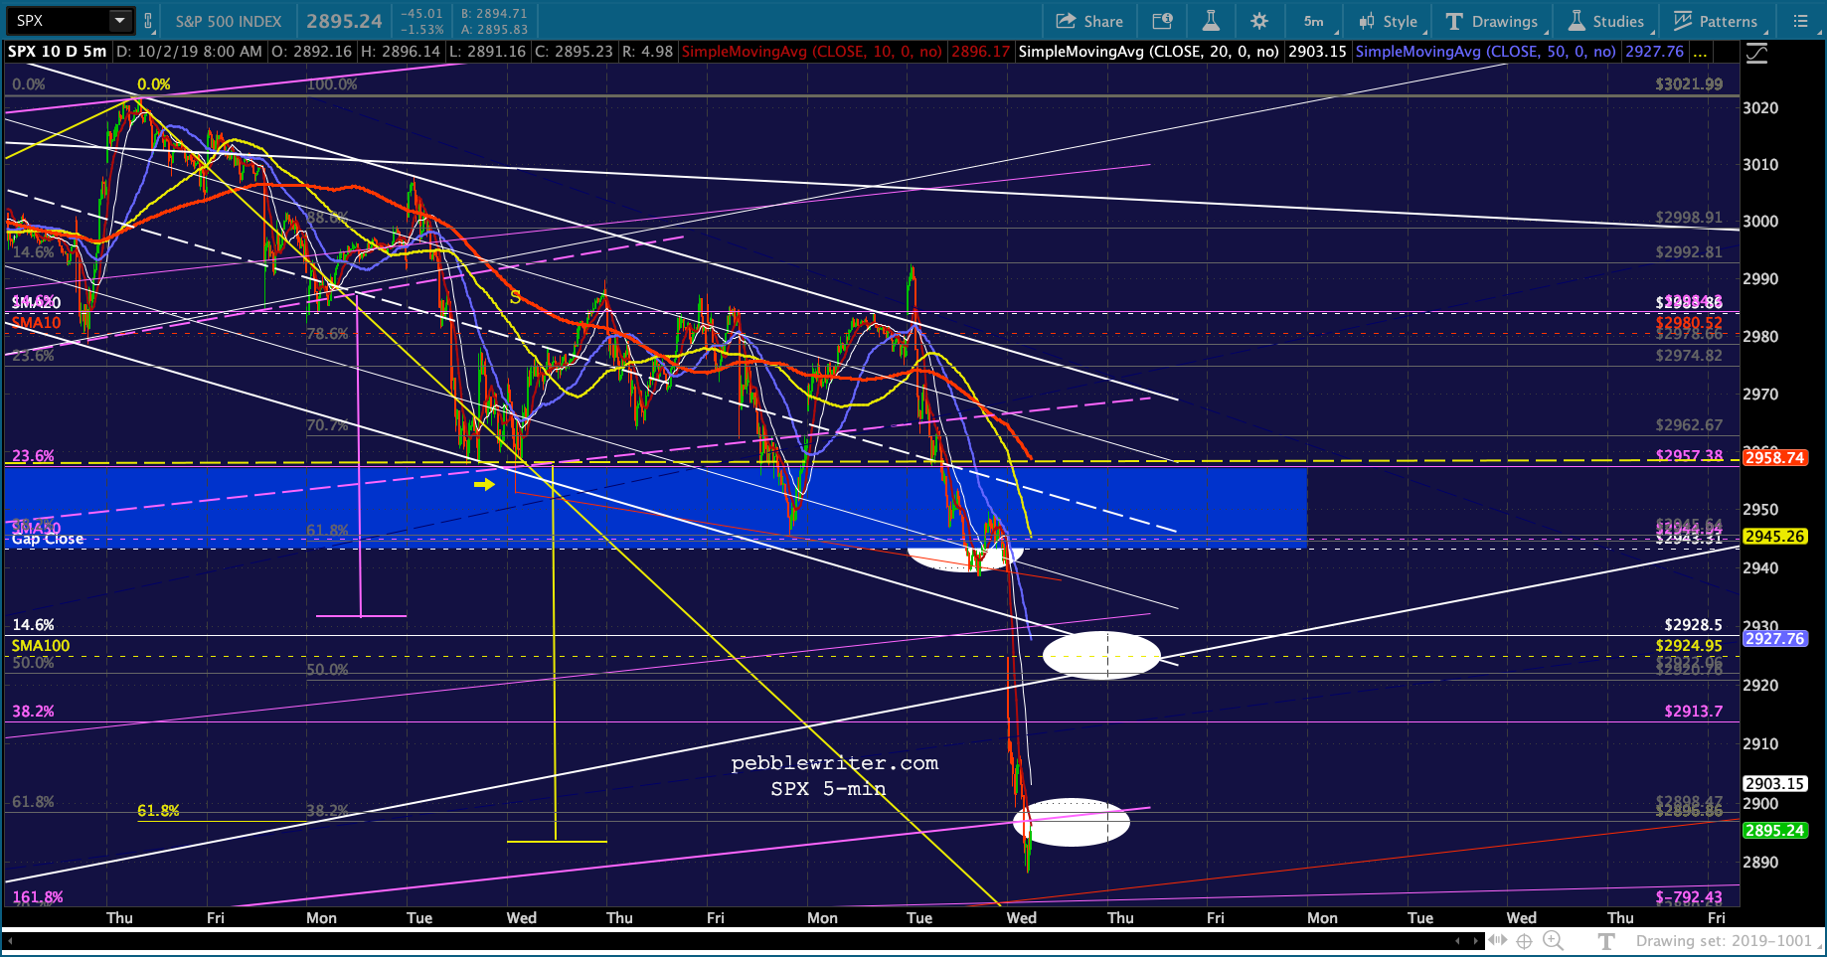The height and width of the screenshot is (957, 1827).
Task: Click the Share button
Action: (1089, 21)
